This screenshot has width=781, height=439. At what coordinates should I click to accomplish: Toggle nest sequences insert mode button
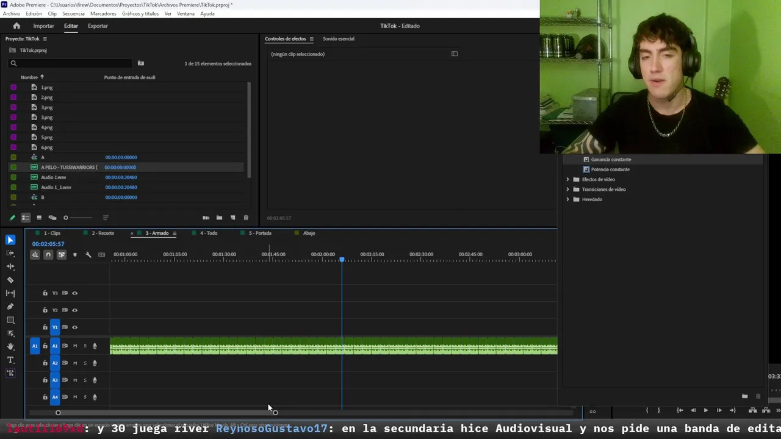coord(35,254)
